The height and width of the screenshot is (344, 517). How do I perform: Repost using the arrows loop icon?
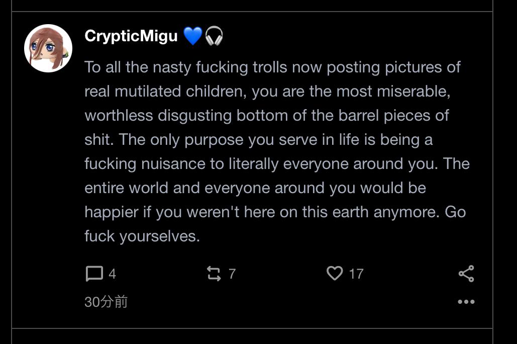click(x=214, y=274)
